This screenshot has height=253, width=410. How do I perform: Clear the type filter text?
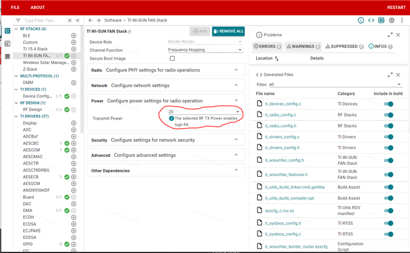point(70,20)
